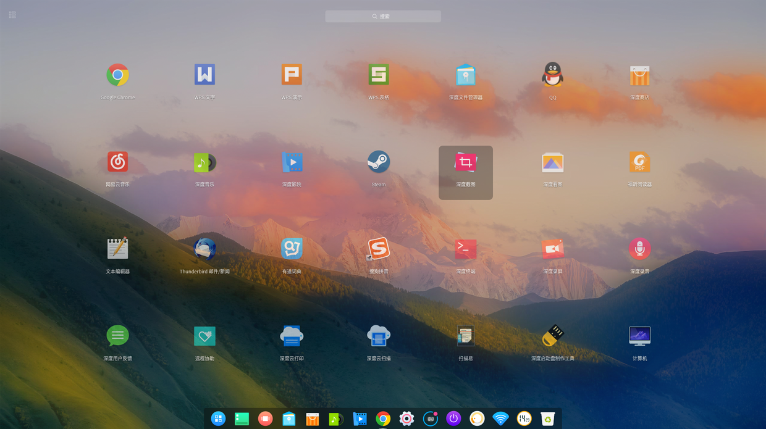Open 深度商店 from the app grid
The width and height of the screenshot is (766, 429).
tap(640, 75)
